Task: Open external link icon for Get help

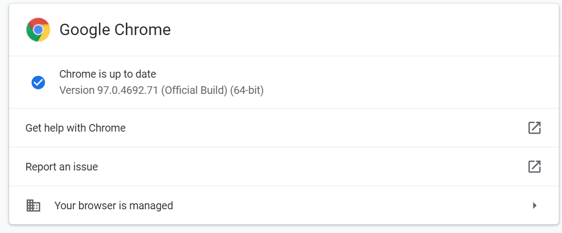Action: tap(535, 128)
